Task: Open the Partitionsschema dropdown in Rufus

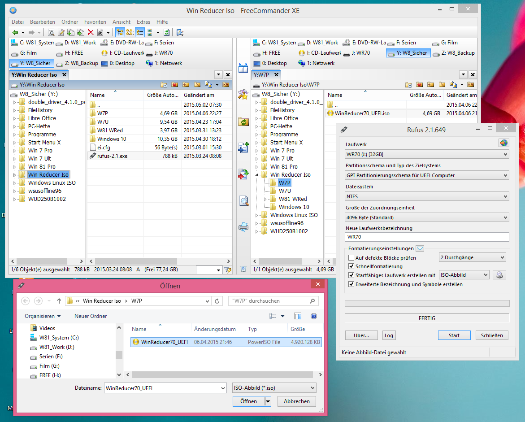Action: (427, 175)
